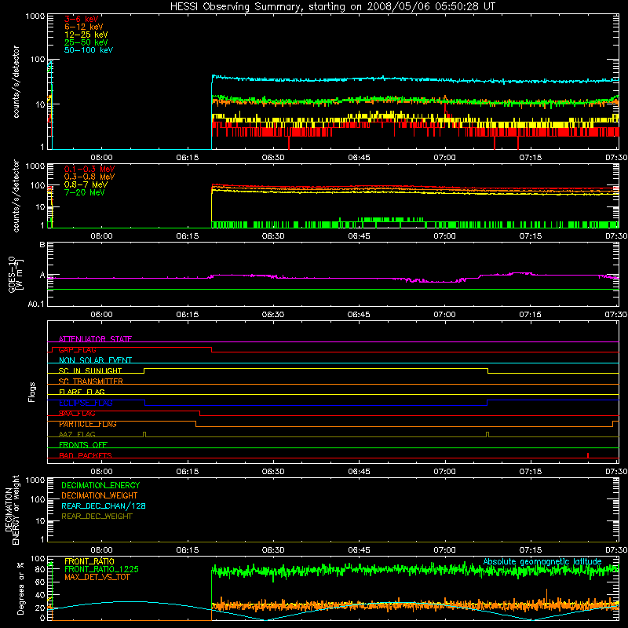Select the BAD_PACKETS flag label

[x=86, y=455]
